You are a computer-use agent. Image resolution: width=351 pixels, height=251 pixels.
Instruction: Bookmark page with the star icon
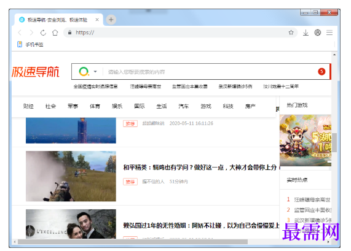pos(291,33)
